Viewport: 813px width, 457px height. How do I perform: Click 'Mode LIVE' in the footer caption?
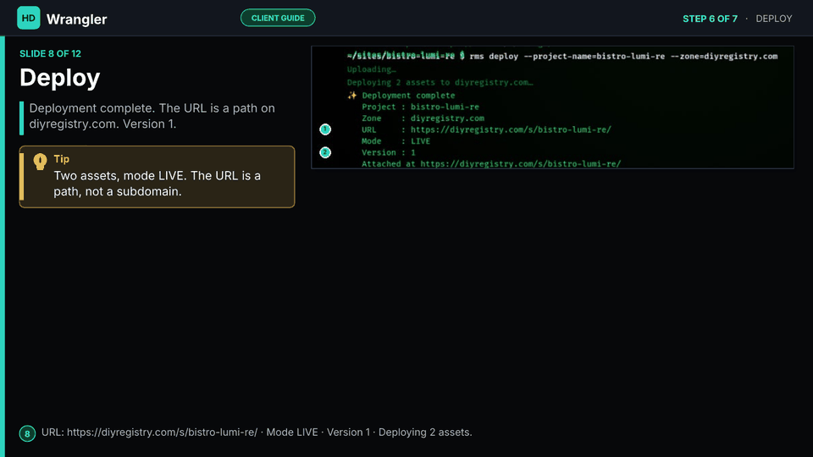click(x=292, y=432)
